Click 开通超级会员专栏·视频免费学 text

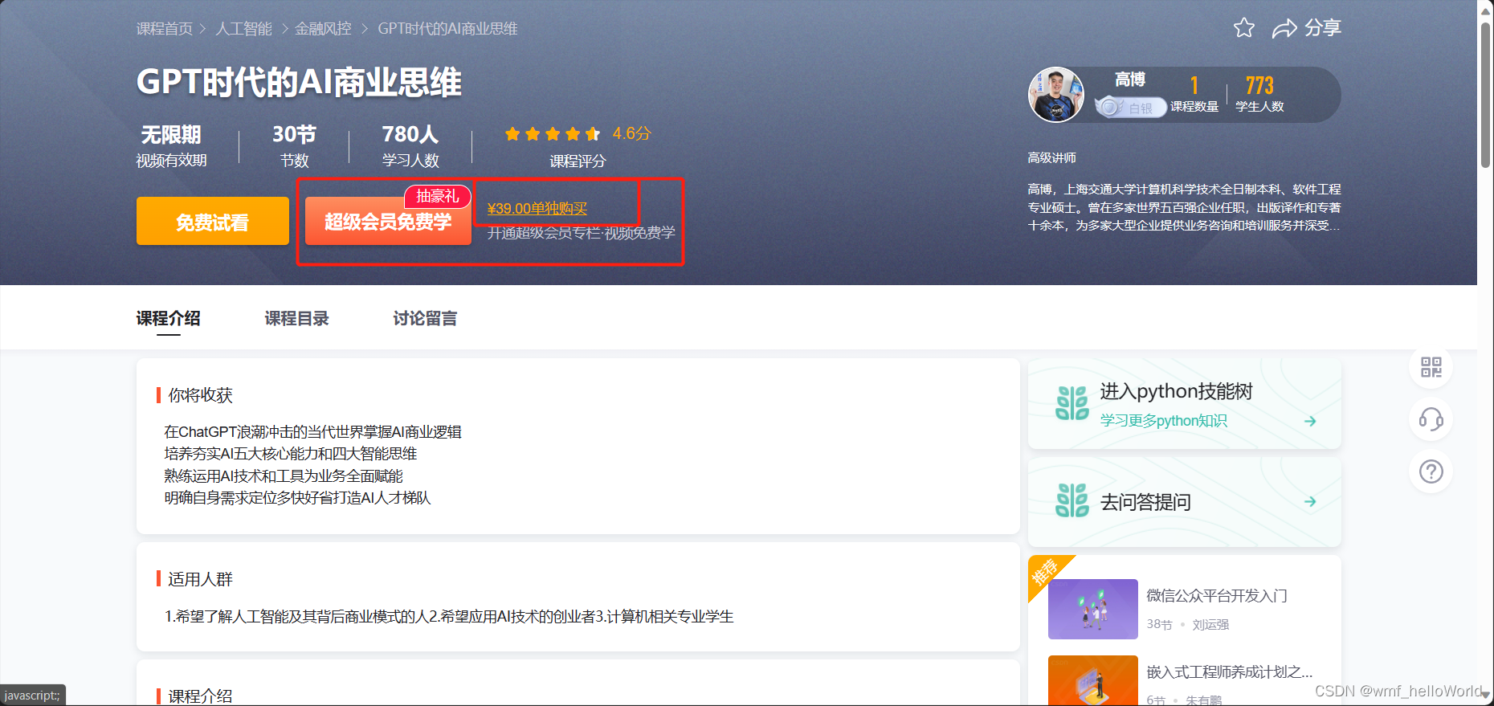(581, 233)
